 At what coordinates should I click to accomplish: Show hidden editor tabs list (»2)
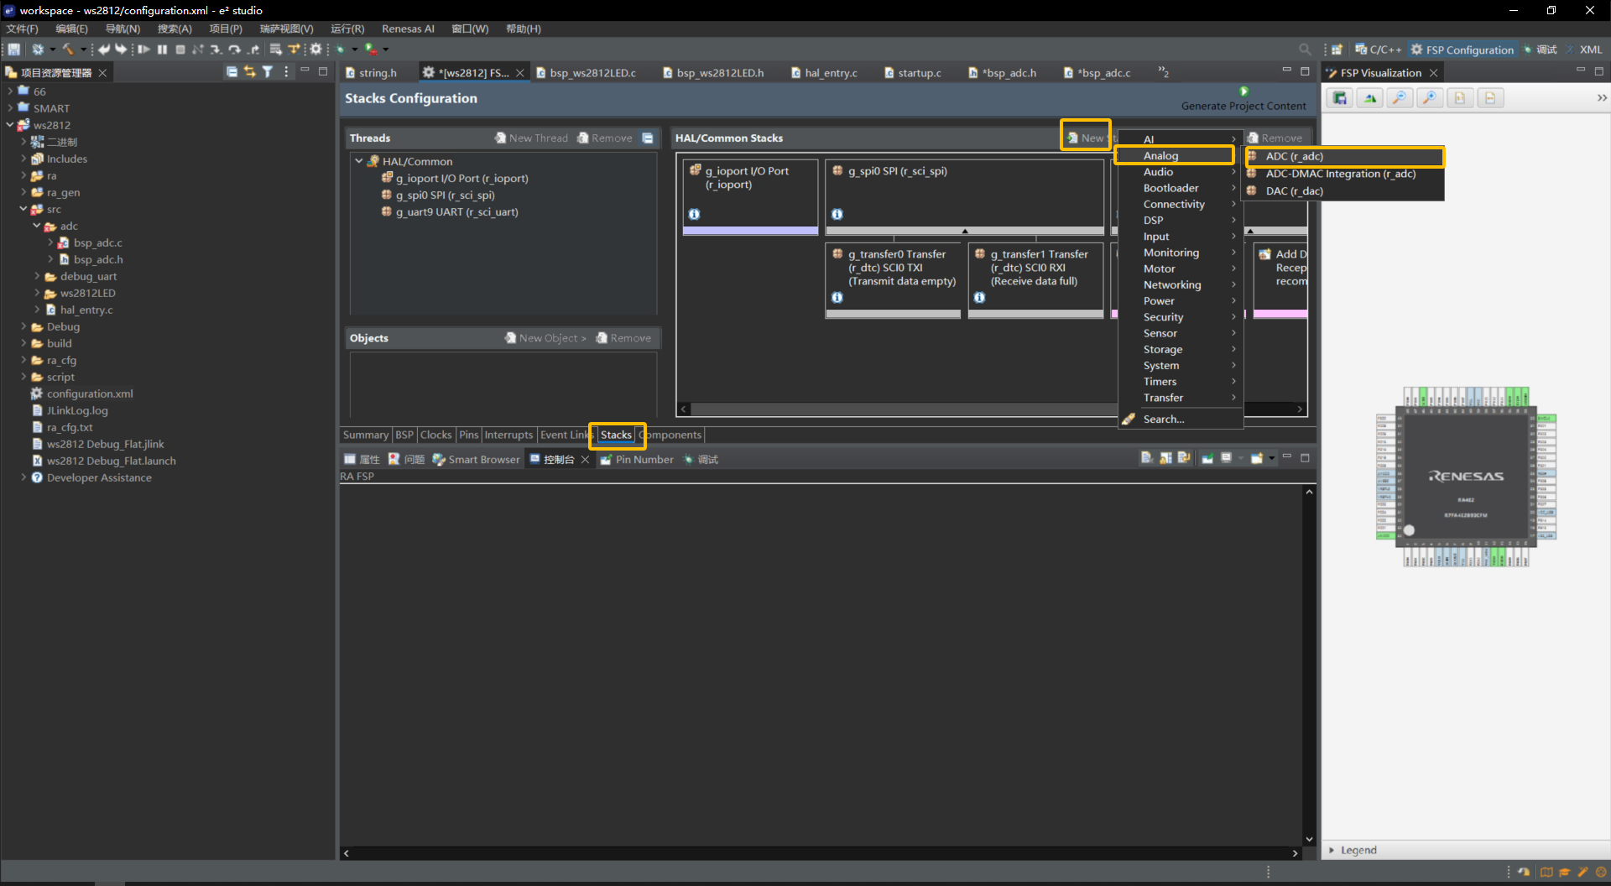pos(1164,72)
